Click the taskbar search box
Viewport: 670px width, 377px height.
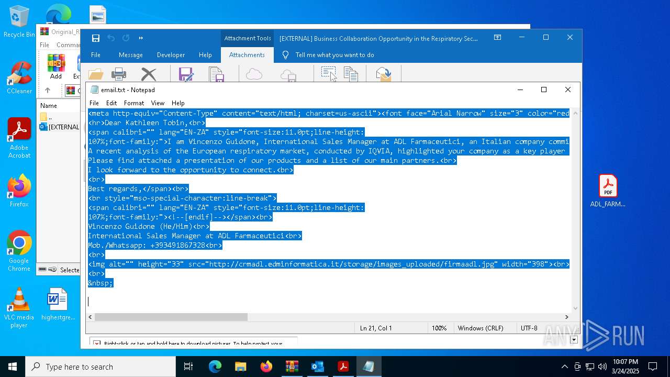pyautogui.click(x=100, y=367)
